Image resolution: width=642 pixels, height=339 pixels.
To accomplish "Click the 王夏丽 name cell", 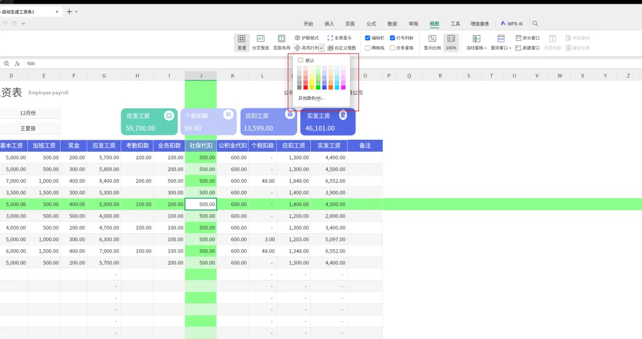I will click(28, 128).
